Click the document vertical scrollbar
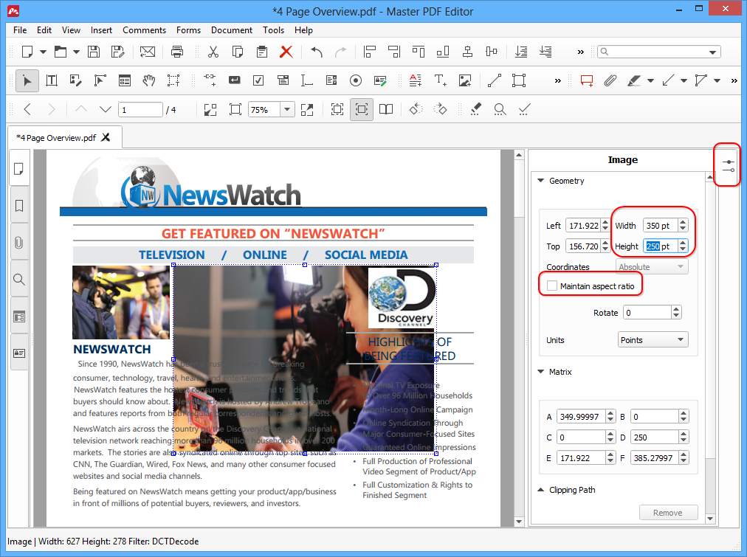The height and width of the screenshot is (557, 747). coord(519,338)
